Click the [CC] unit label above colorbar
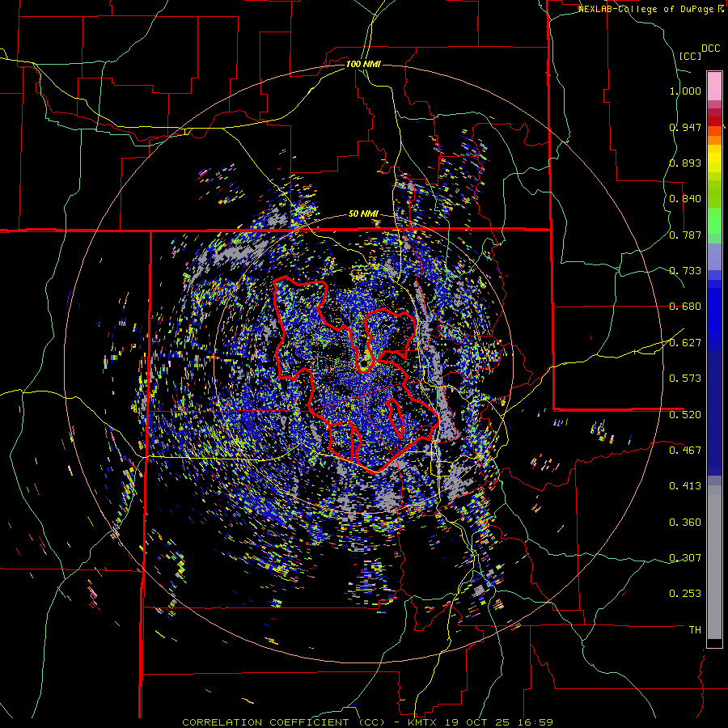The width and height of the screenshot is (728, 728). click(x=690, y=56)
